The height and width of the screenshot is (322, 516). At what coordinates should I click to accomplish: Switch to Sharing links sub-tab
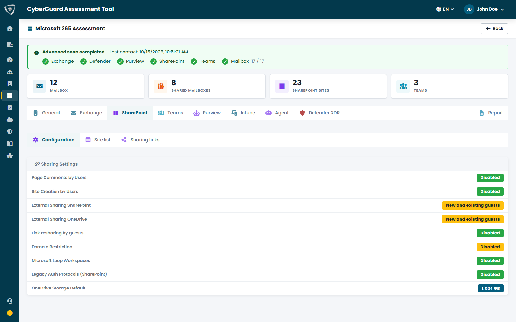click(140, 140)
